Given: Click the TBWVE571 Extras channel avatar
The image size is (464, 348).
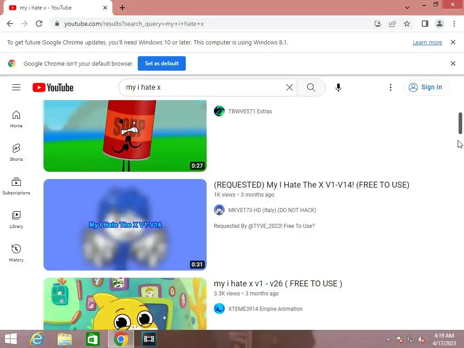Looking at the screenshot, I should coord(219,111).
